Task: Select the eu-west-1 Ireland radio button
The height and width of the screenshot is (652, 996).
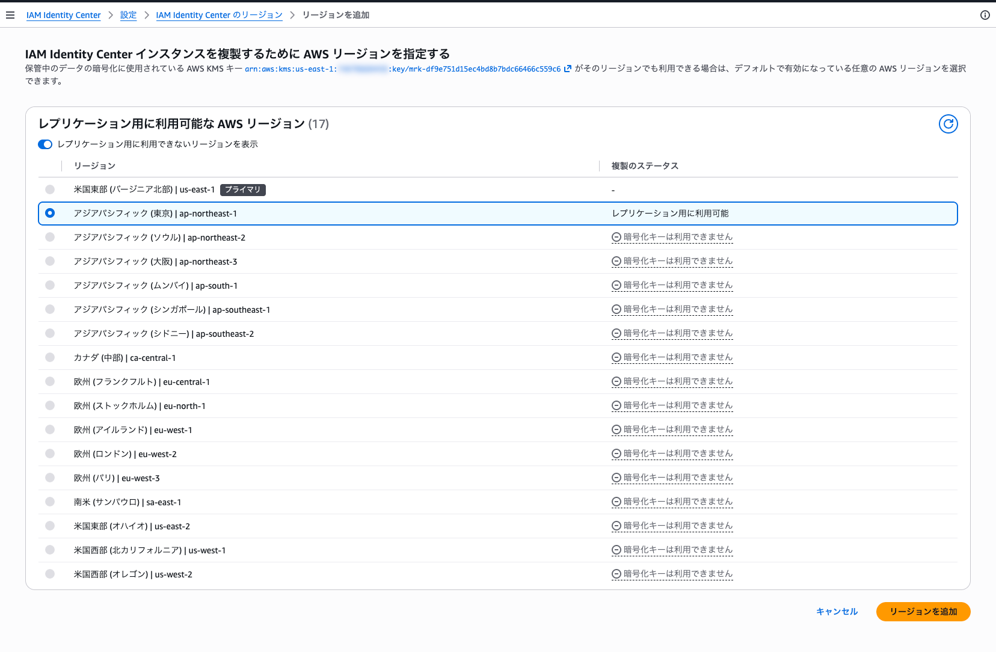Action: (x=50, y=430)
